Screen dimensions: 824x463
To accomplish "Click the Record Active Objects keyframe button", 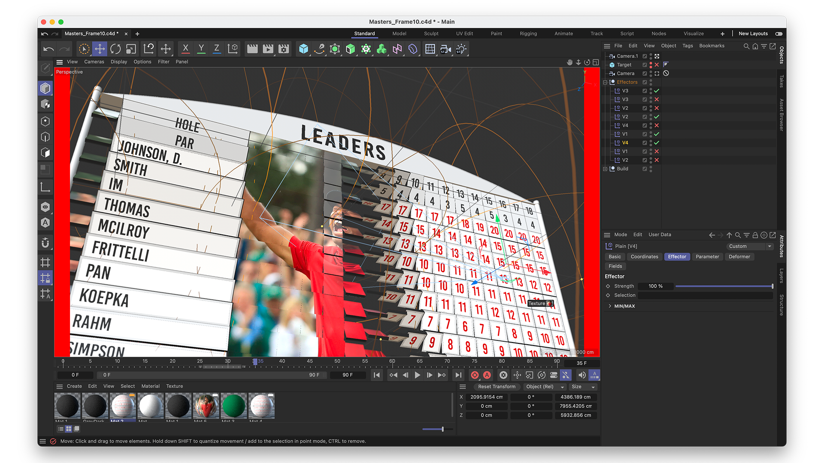I will click(475, 375).
